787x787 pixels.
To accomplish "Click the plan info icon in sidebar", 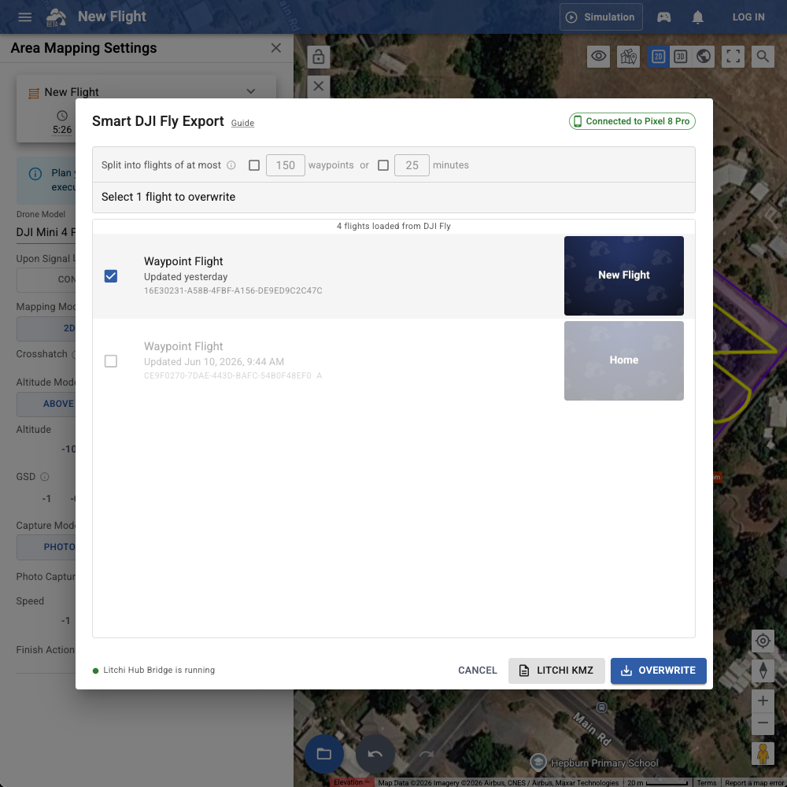I will tap(35, 174).
